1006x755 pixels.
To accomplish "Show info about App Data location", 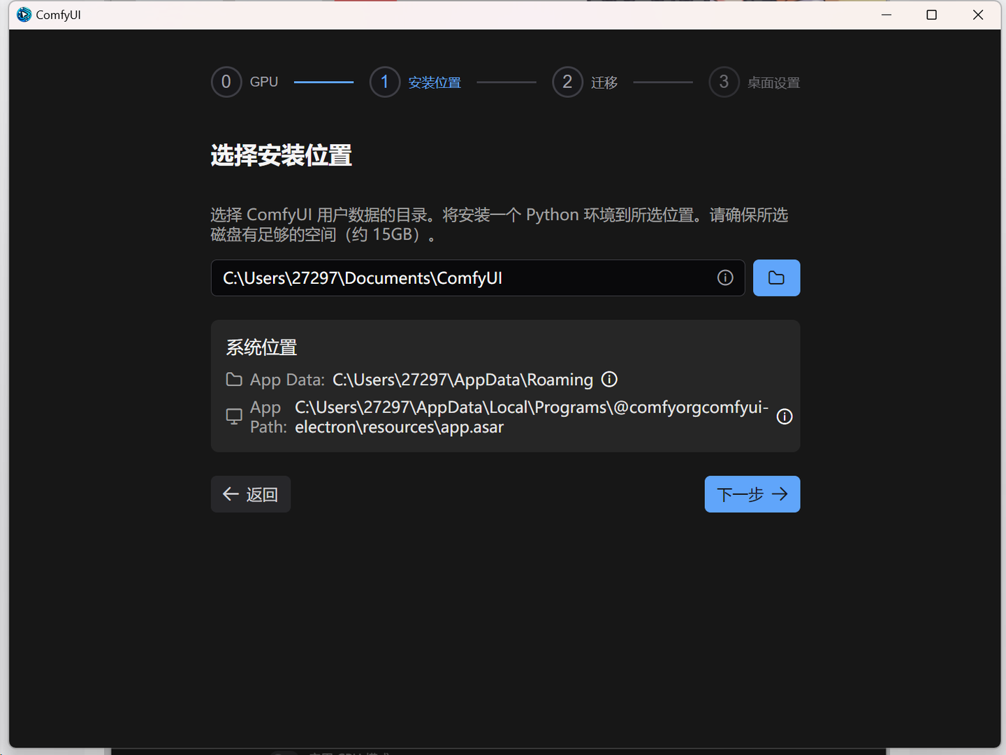I will click(x=609, y=380).
